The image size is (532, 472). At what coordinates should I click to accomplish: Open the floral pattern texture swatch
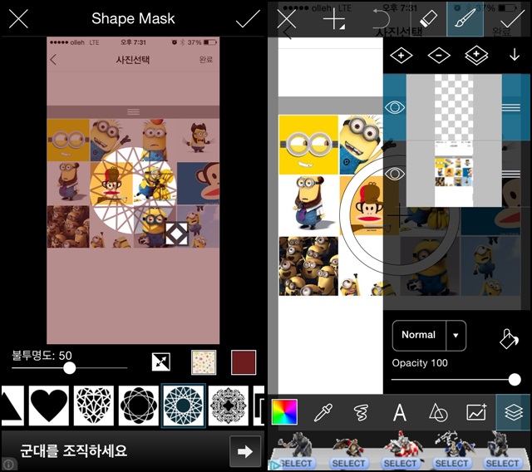point(204,362)
